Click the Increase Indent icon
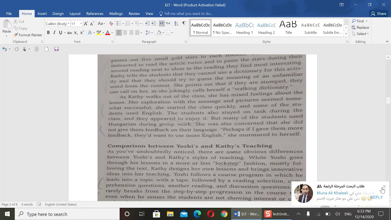This screenshot has width=391, height=220. (154, 24)
